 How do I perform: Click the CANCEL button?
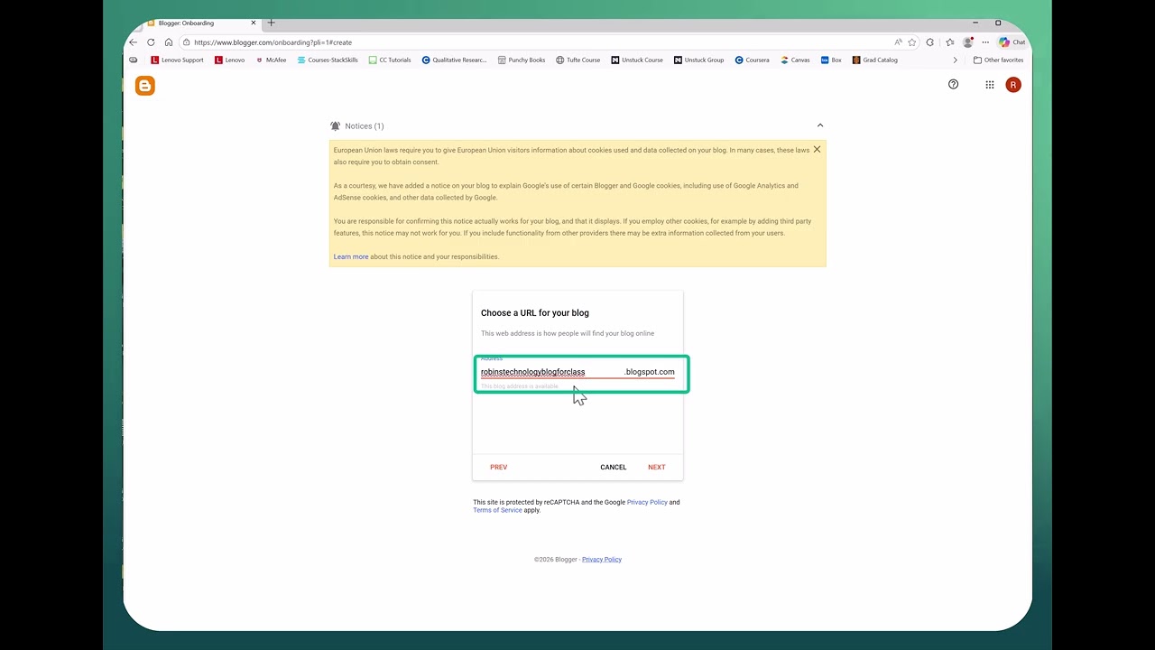[613, 468]
